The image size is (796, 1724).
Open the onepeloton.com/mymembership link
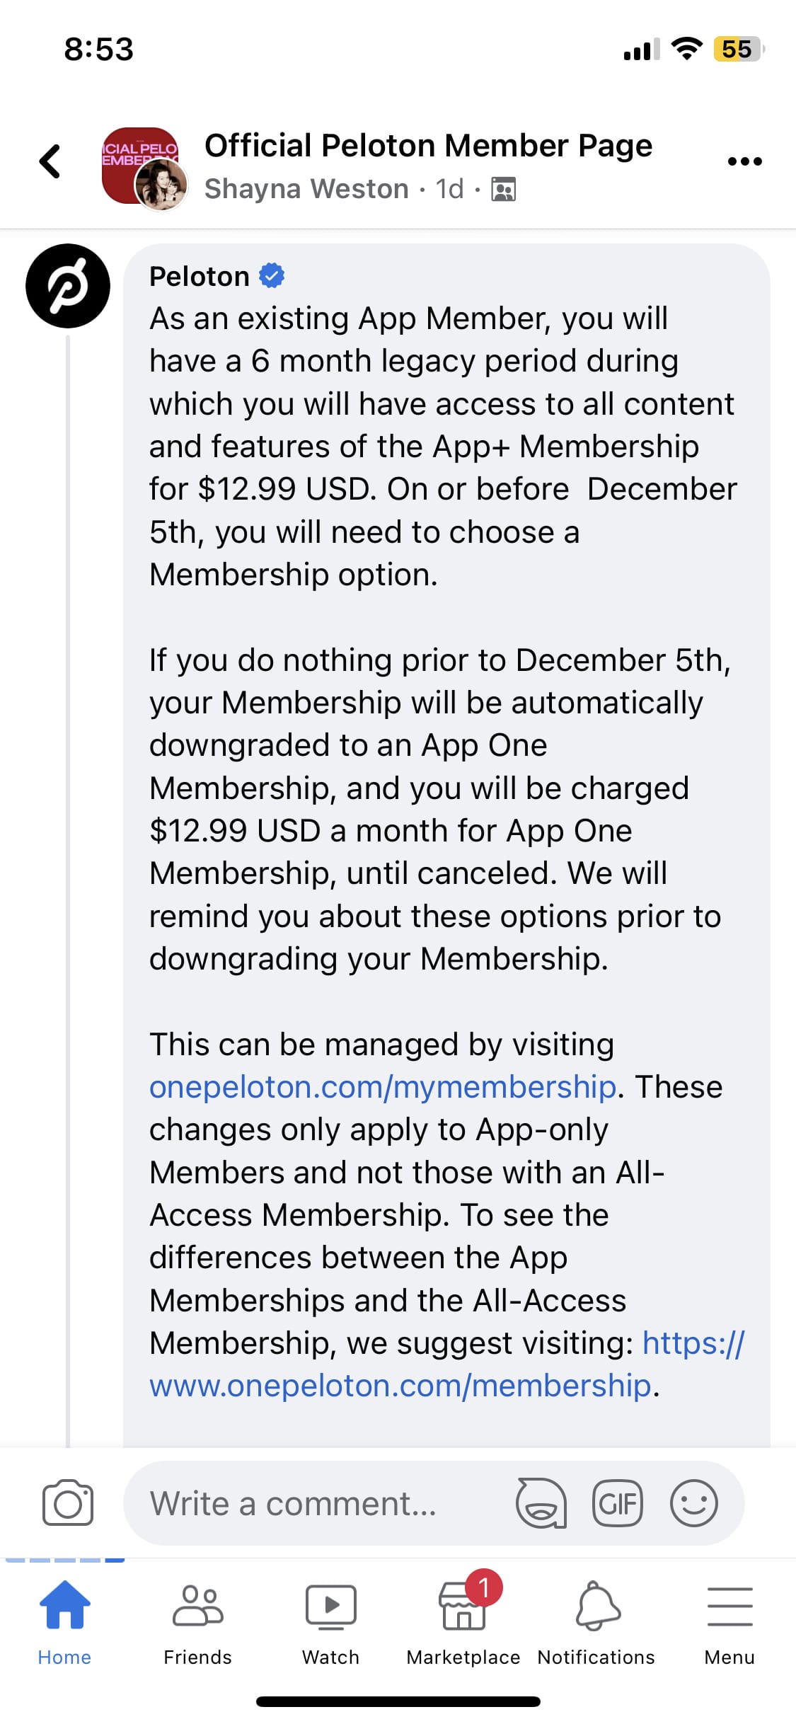383,1087
